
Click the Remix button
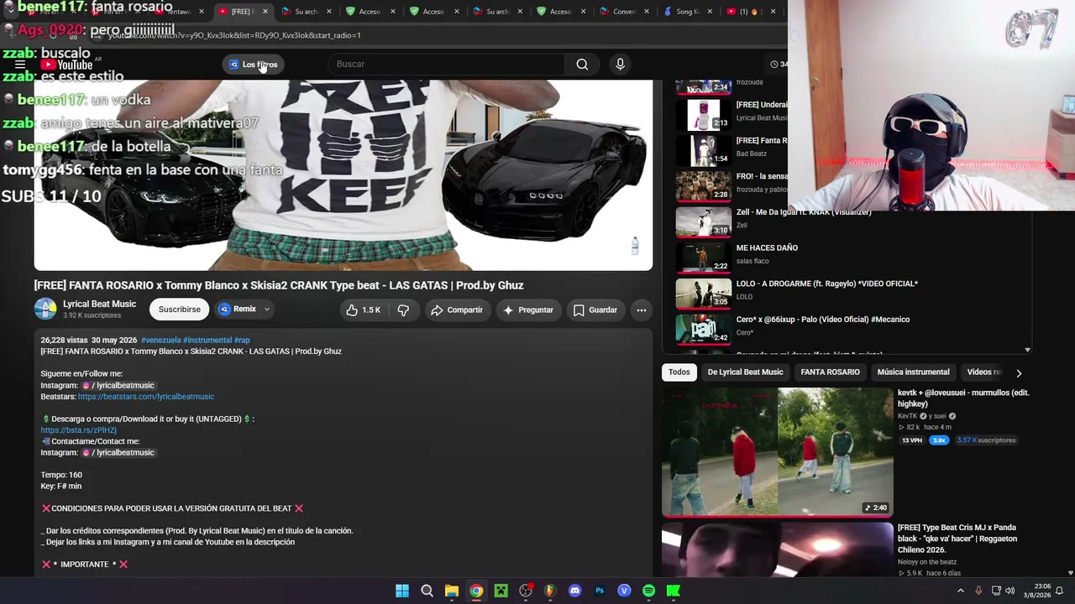238,310
